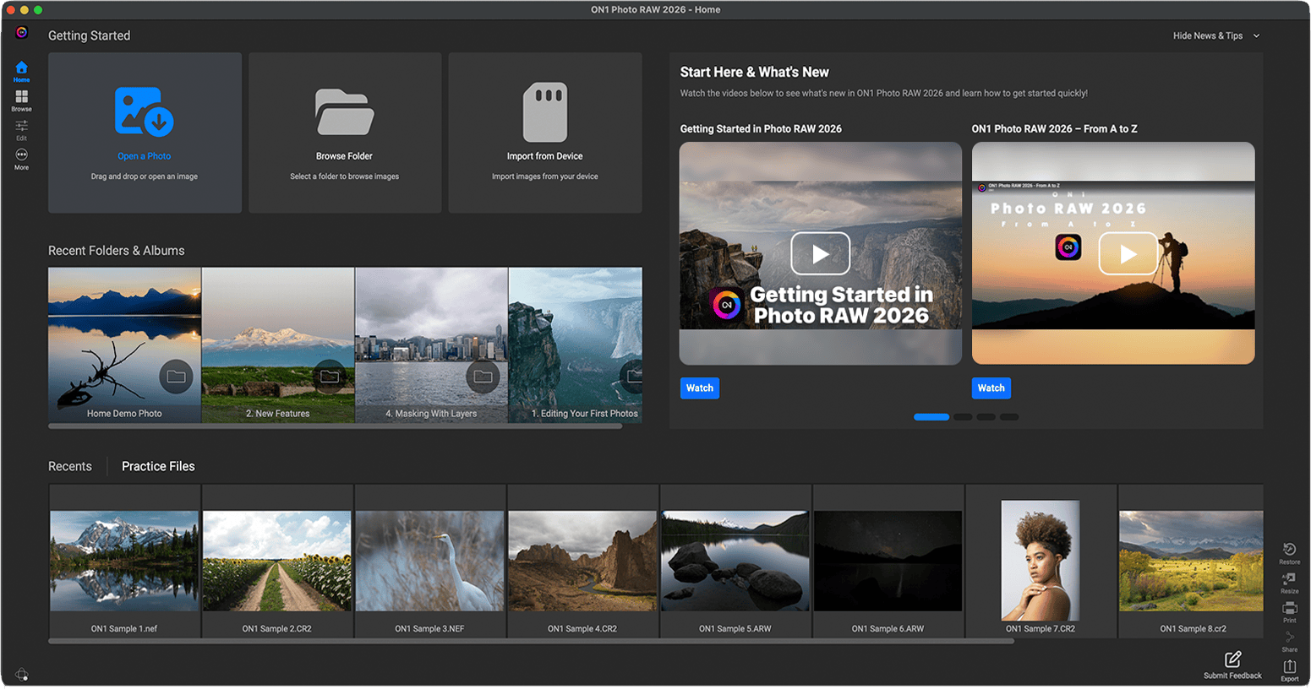This screenshot has width=1311, height=689.
Task: Click the Import from Device card icon
Action: (x=545, y=111)
